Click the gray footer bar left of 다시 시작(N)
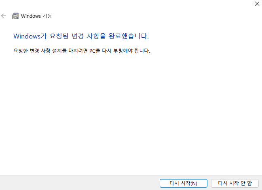This screenshot has width=262, height=190. [x=79, y=183]
